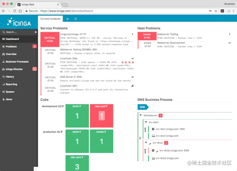Click the production (5) filter icon
237x171 pixels.
pyautogui.click(x=62, y=132)
